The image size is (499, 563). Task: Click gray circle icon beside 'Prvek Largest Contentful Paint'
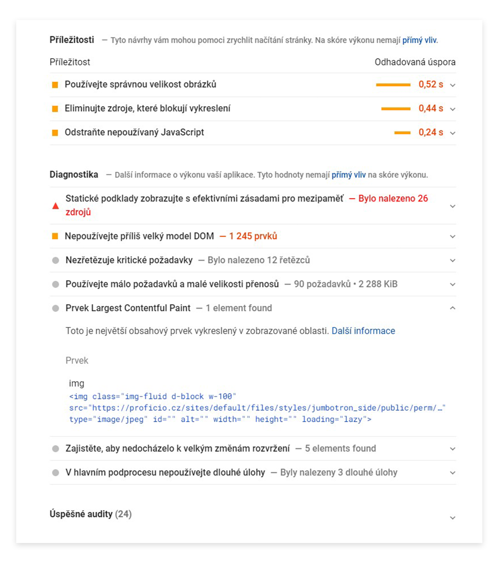click(x=55, y=308)
